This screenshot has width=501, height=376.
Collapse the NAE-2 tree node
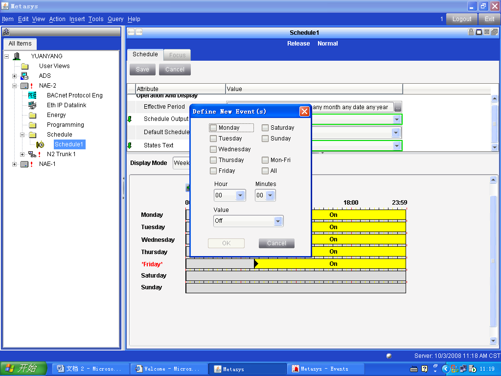pyautogui.click(x=15, y=86)
